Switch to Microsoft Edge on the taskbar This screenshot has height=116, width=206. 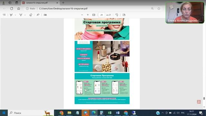[94, 113]
